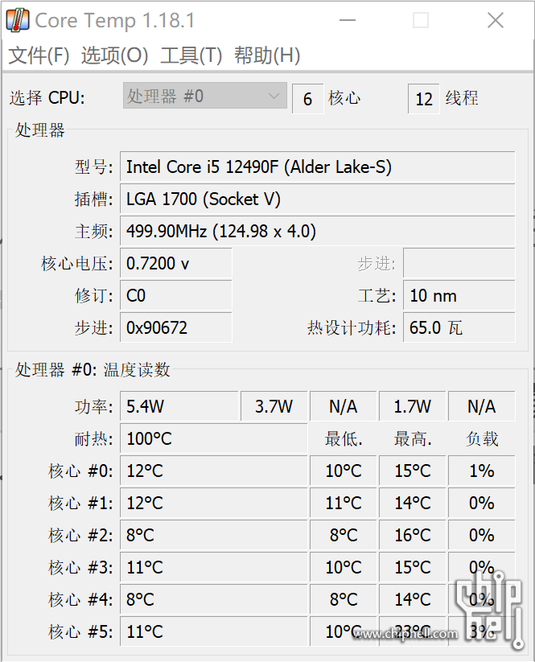Click core #0 current temperature 12°C
This screenshot has height=662, width=535.
point(214,471)
